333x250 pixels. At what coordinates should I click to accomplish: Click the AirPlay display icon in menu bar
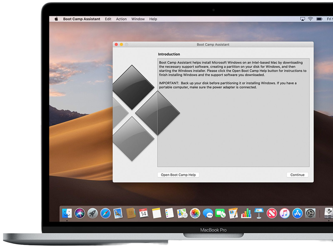click(x=303, y=19)
